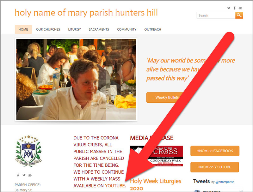The height and width of the screenshot is (192, 253).
Task: Click the parish crest logo
Action: click(28, 151)
